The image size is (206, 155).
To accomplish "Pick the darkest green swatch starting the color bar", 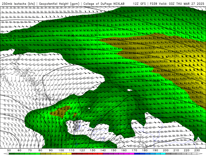I will (x=12, y=154).
